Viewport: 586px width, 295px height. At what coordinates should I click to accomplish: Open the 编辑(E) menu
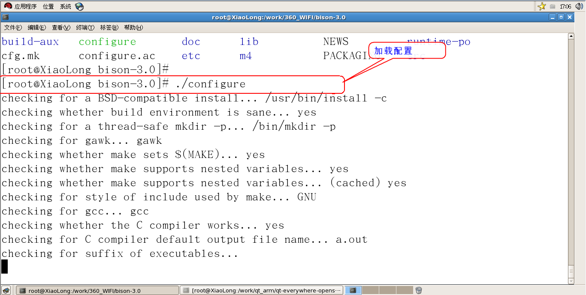click(x=36, y=27)
